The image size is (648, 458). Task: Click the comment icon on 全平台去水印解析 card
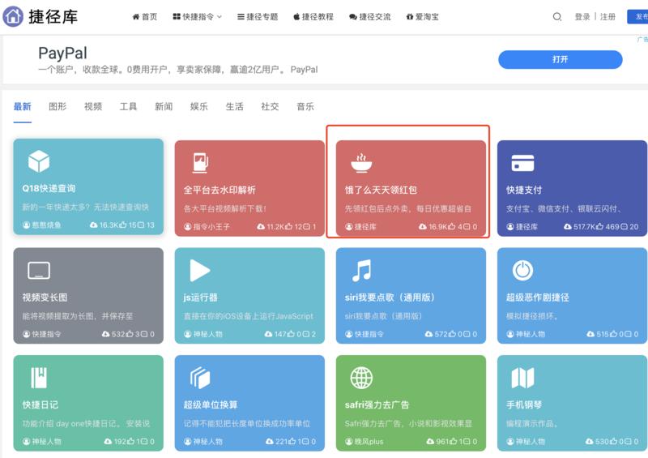tap(307, 227)
